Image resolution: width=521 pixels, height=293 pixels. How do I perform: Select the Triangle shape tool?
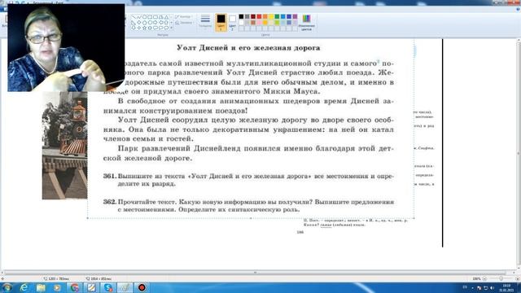pos(166,16)
